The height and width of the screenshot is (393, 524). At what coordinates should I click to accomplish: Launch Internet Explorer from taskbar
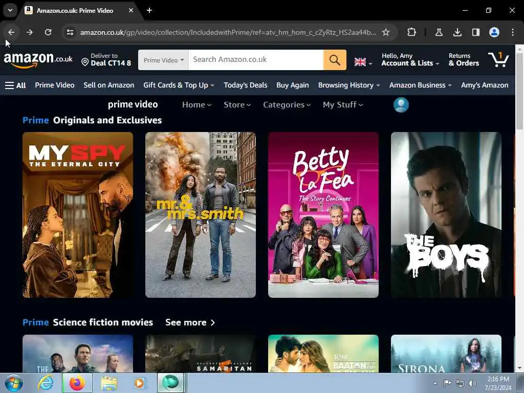point(45,383)
